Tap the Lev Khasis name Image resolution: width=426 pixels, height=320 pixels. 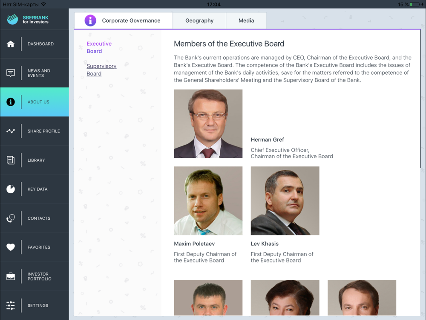click(265, 244)
